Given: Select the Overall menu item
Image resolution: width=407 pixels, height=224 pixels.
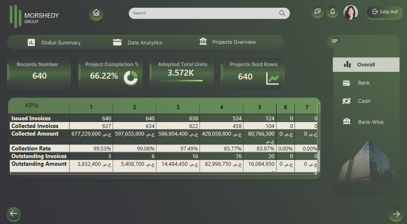Looking at the screenshot, I should 366,65.
